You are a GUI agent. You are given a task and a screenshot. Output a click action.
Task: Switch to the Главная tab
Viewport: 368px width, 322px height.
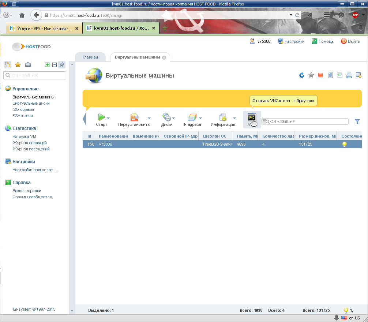click(90, 57)
